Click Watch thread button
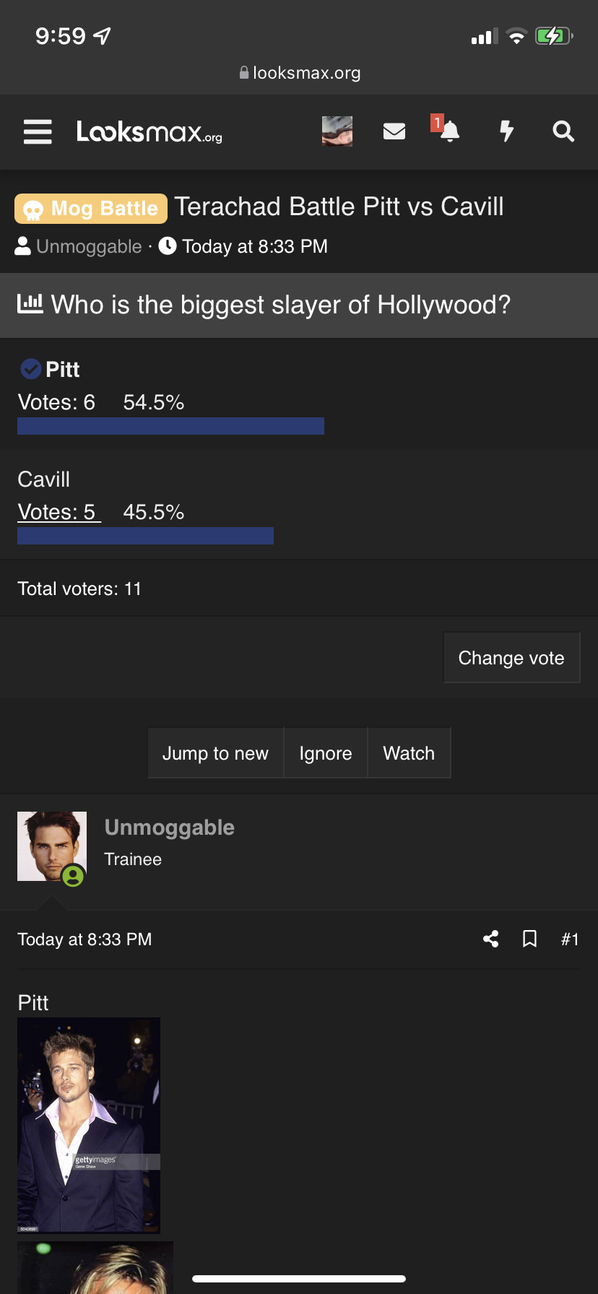 coord(409,753)
